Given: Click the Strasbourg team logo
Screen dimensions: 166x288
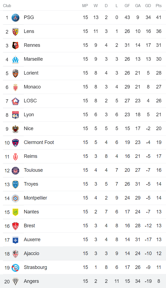Looking at the screenshot, I should tap(15, 268).
